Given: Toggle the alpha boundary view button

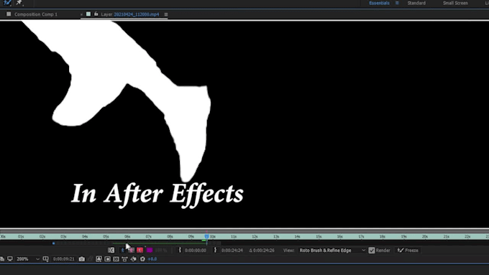Looking at the screenshot, I should click(132, 250).
